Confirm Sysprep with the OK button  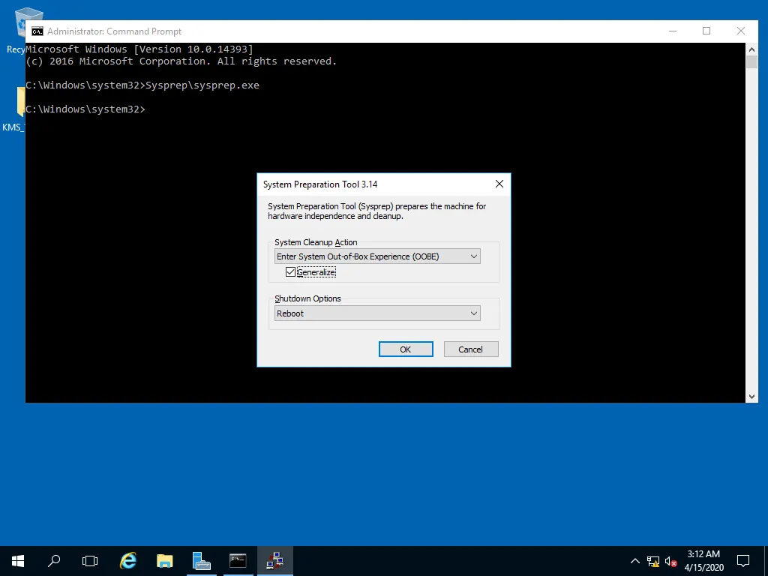(406, 349)
